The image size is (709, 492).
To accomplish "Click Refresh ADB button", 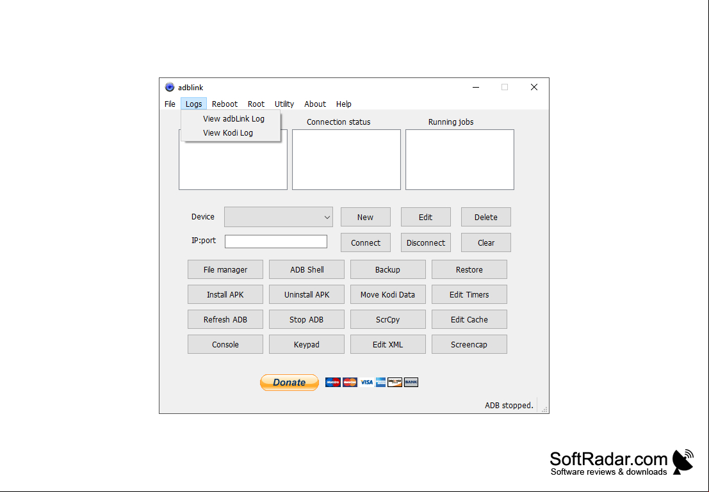I will pos(225,319).
